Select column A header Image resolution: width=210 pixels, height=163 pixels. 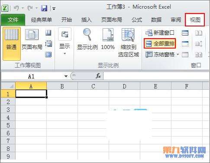pos(31,86)
